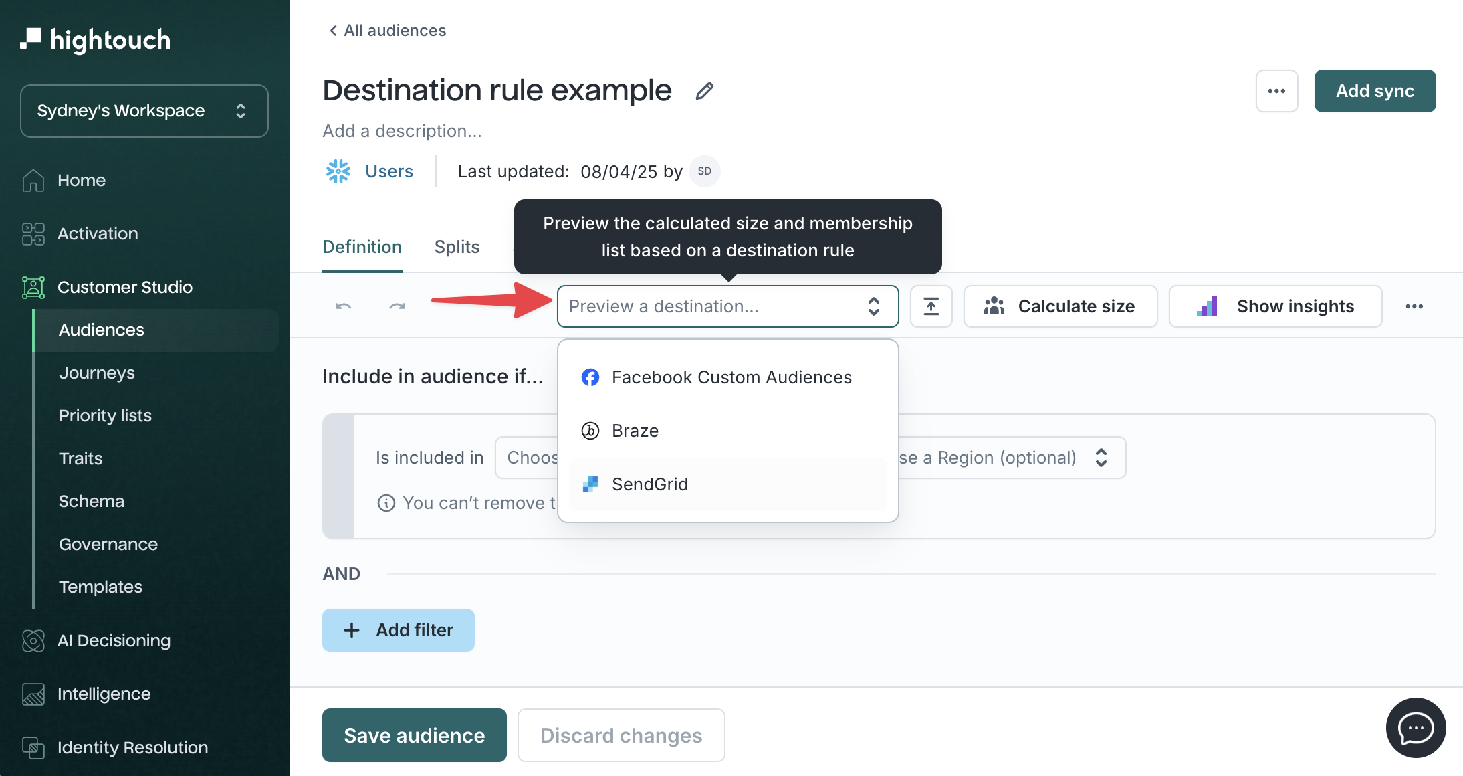Select Audiences in sidebar
Screen dimensions: 1463x776
[156, 330]
